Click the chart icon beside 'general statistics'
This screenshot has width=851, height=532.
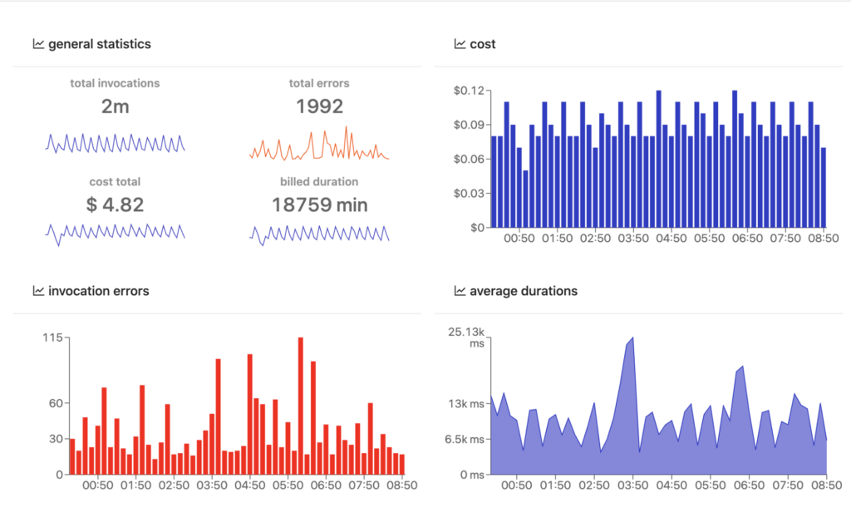coord(37,44)
